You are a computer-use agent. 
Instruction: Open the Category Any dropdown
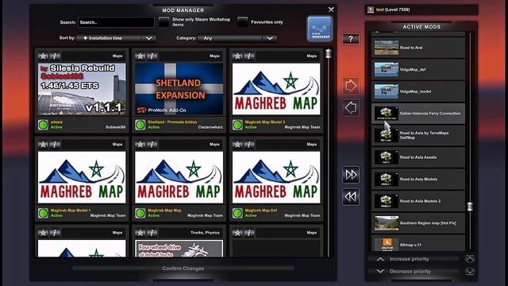237,38
